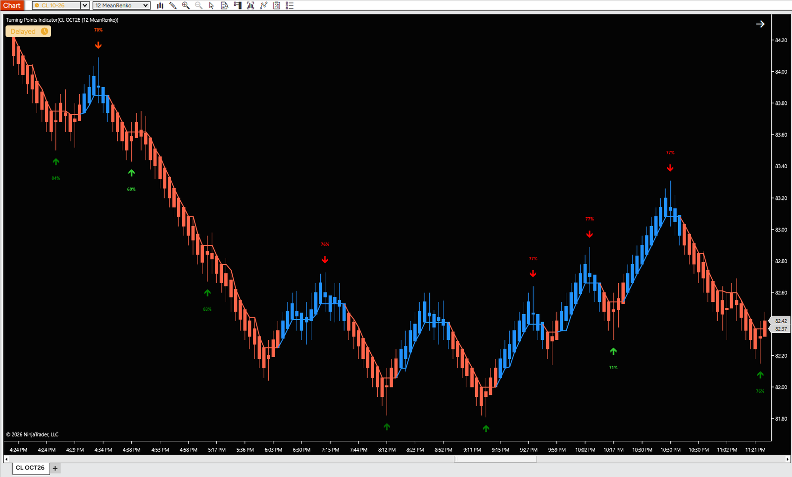Screen dimensions: 792x477
Task: Open the chart properties list icon
Action: [290, 5]
